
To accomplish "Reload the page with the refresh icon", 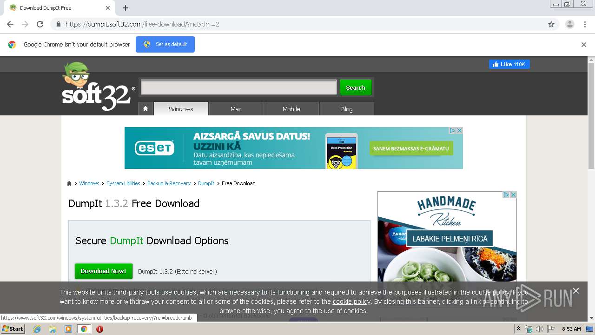I will click(40, 24).
